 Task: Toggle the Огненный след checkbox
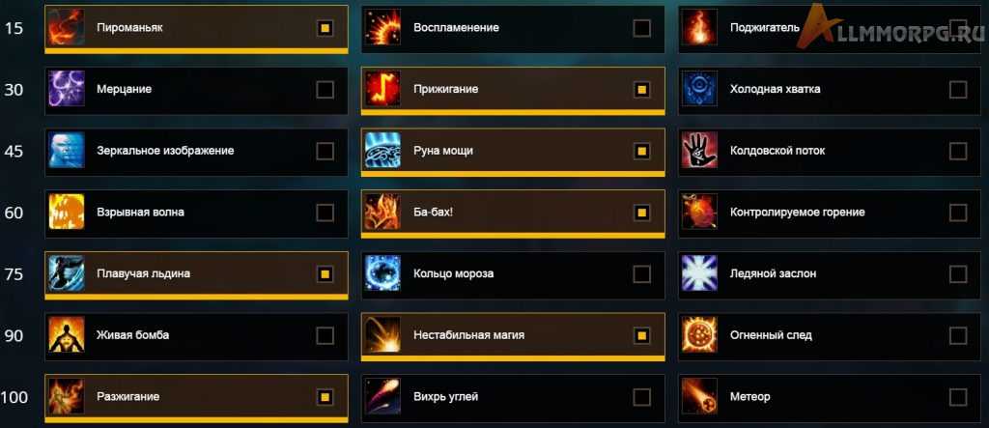[957, 335]
